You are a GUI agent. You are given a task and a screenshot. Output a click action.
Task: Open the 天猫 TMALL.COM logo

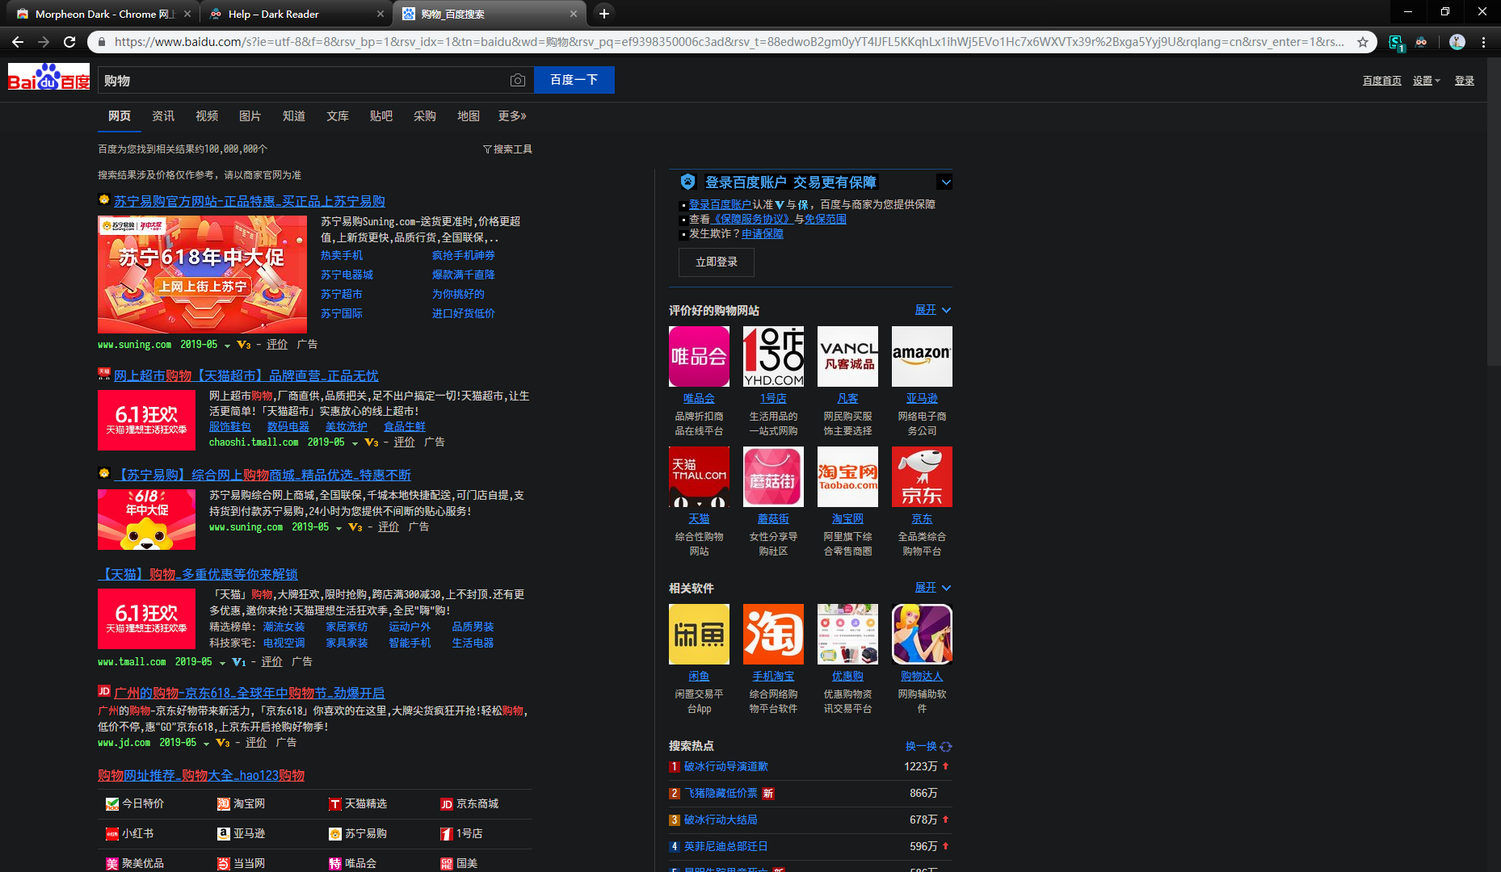pyautogui.click(x=699, y=476)
